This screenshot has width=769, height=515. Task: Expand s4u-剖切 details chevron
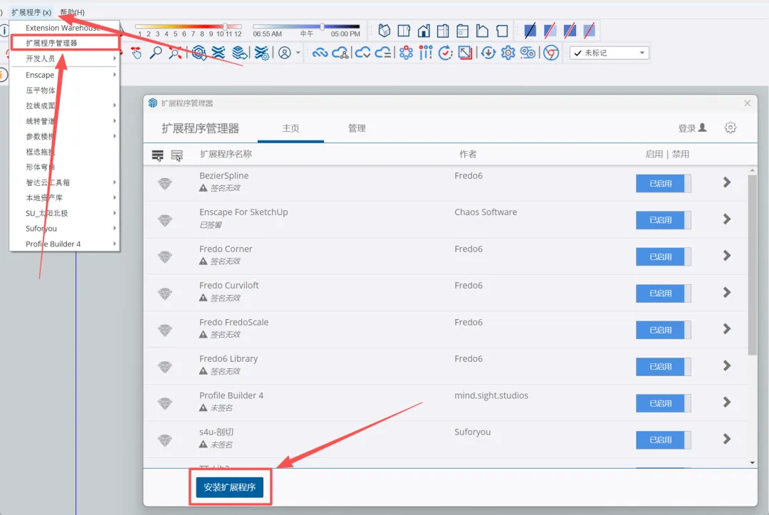727,439
